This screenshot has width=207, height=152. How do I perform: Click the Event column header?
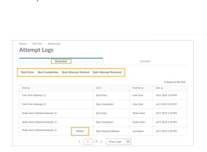click(99, 88)
